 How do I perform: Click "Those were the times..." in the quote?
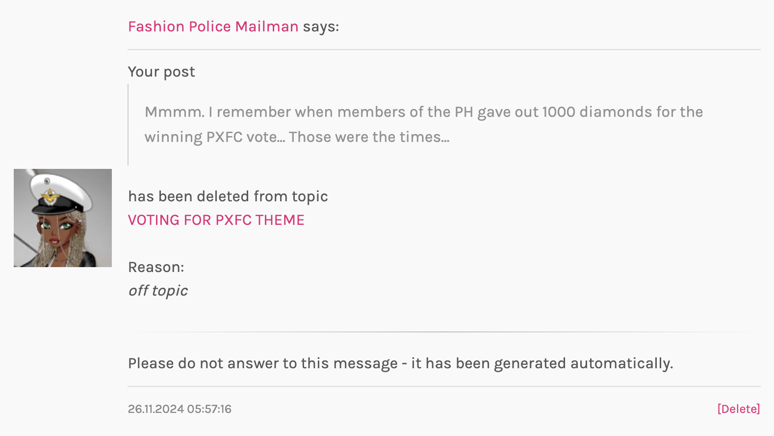point(369,137)
